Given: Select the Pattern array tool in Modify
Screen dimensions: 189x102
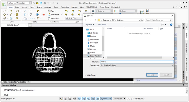Looking at the screenshot, I should (31, 11).
